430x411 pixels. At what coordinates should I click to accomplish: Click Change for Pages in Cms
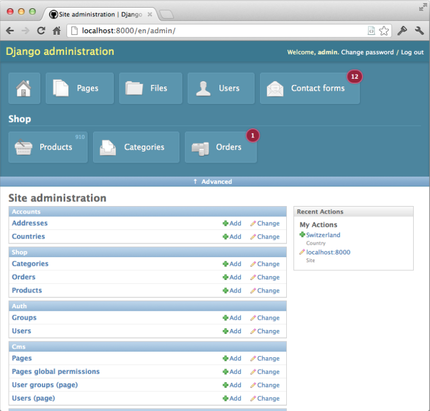(x=265, y=358)
